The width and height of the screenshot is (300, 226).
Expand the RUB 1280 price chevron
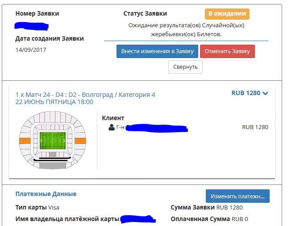265,93
